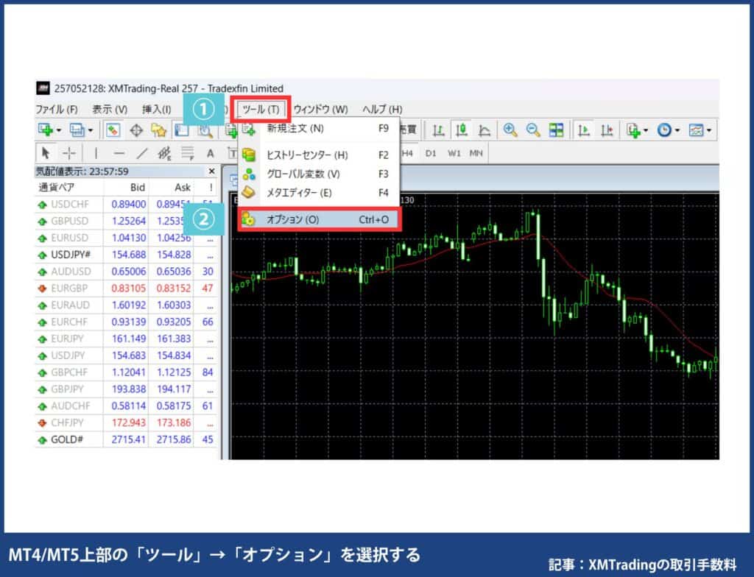Click the New Chart toolbar icon
This screenshot has height=577, width=754.
[46, 130]
